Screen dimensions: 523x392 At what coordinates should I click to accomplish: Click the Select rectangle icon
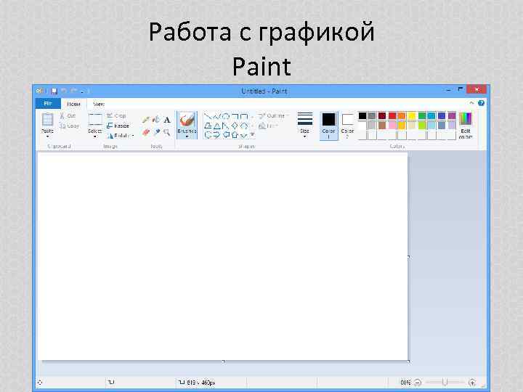[x=95, y=120]
